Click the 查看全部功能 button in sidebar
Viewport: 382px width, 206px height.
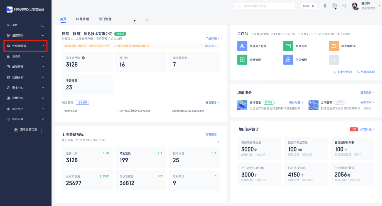pyautogui.click(x=25, y=130)
